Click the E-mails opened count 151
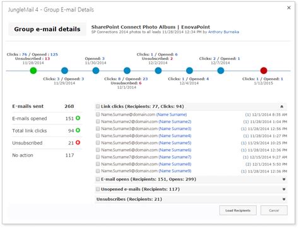 coord(69,119)
